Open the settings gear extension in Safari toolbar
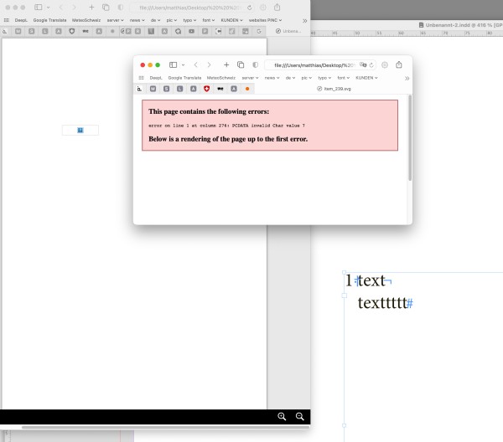The image size is (503, 442). [385, 64]
